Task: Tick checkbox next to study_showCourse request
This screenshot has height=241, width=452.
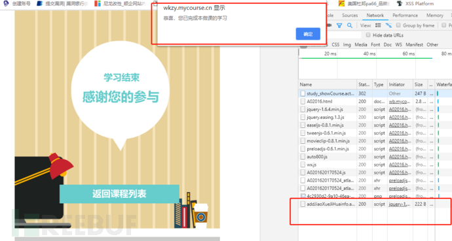Action: (x=303, y=93)
